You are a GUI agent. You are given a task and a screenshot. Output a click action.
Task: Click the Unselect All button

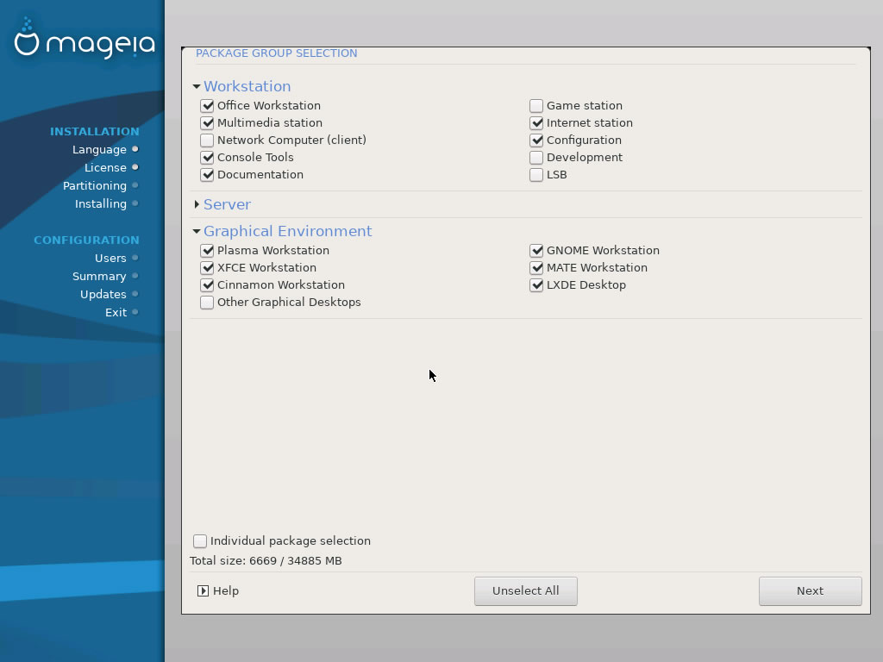pyautogui.click(x=525, y=591)
